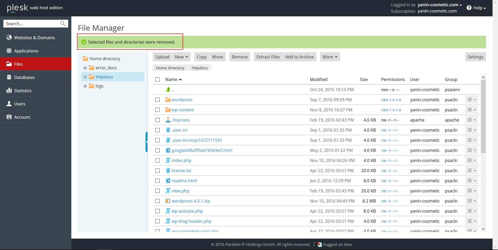Select the .htaccess checkbox
The height and width of the screenshot is (250, 498).
tap(157, 120)
